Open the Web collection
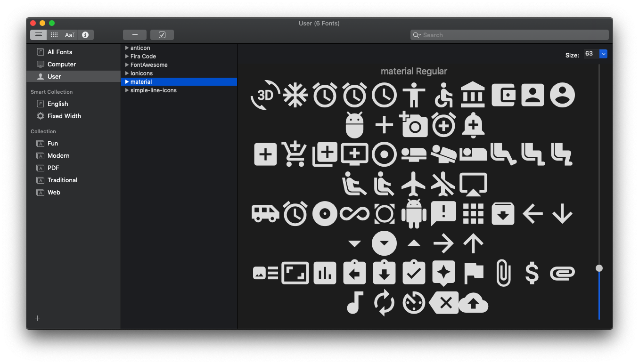Image resolution: width=639 pixels, height=364 pixels. click(x=74, y=192)
